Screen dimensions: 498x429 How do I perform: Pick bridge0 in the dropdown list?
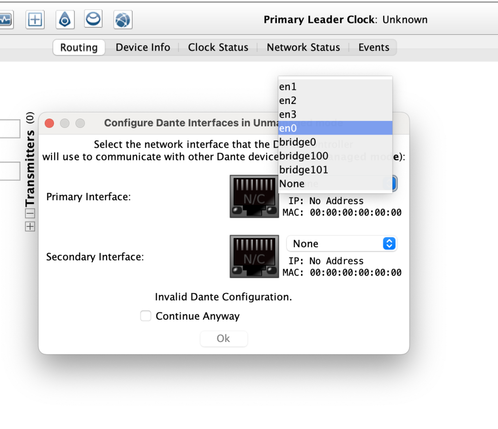click(335, 142)
